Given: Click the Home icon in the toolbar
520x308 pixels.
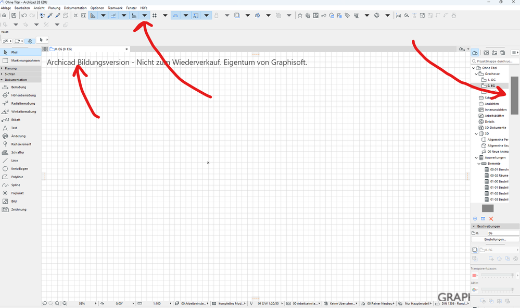Looking at the screenshot, I should click(4, 15).
